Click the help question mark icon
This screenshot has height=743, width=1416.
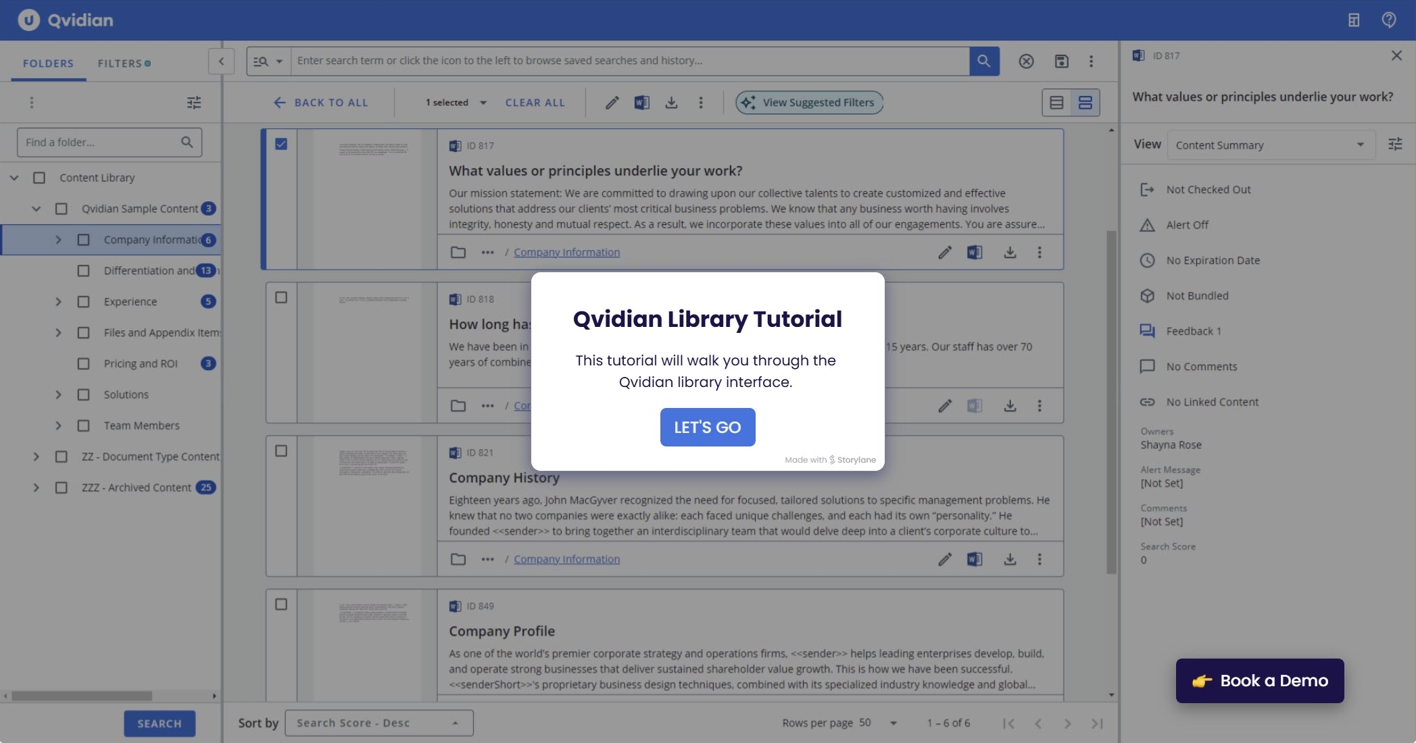1389,20
